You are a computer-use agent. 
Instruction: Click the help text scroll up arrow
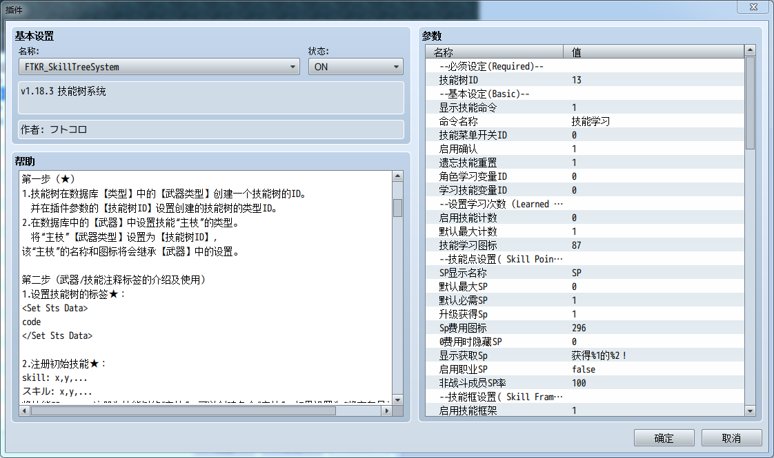pyautogui.click(x=397, y=176)
